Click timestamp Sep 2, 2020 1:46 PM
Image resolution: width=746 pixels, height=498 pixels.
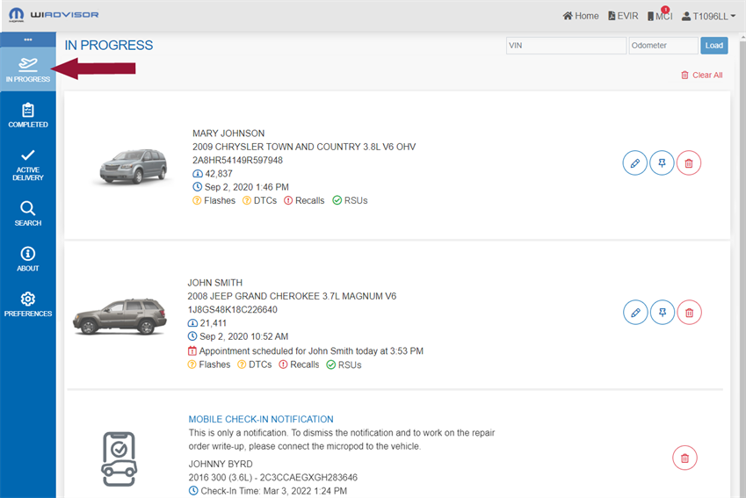pyautogui.click(x=241, y=187)
